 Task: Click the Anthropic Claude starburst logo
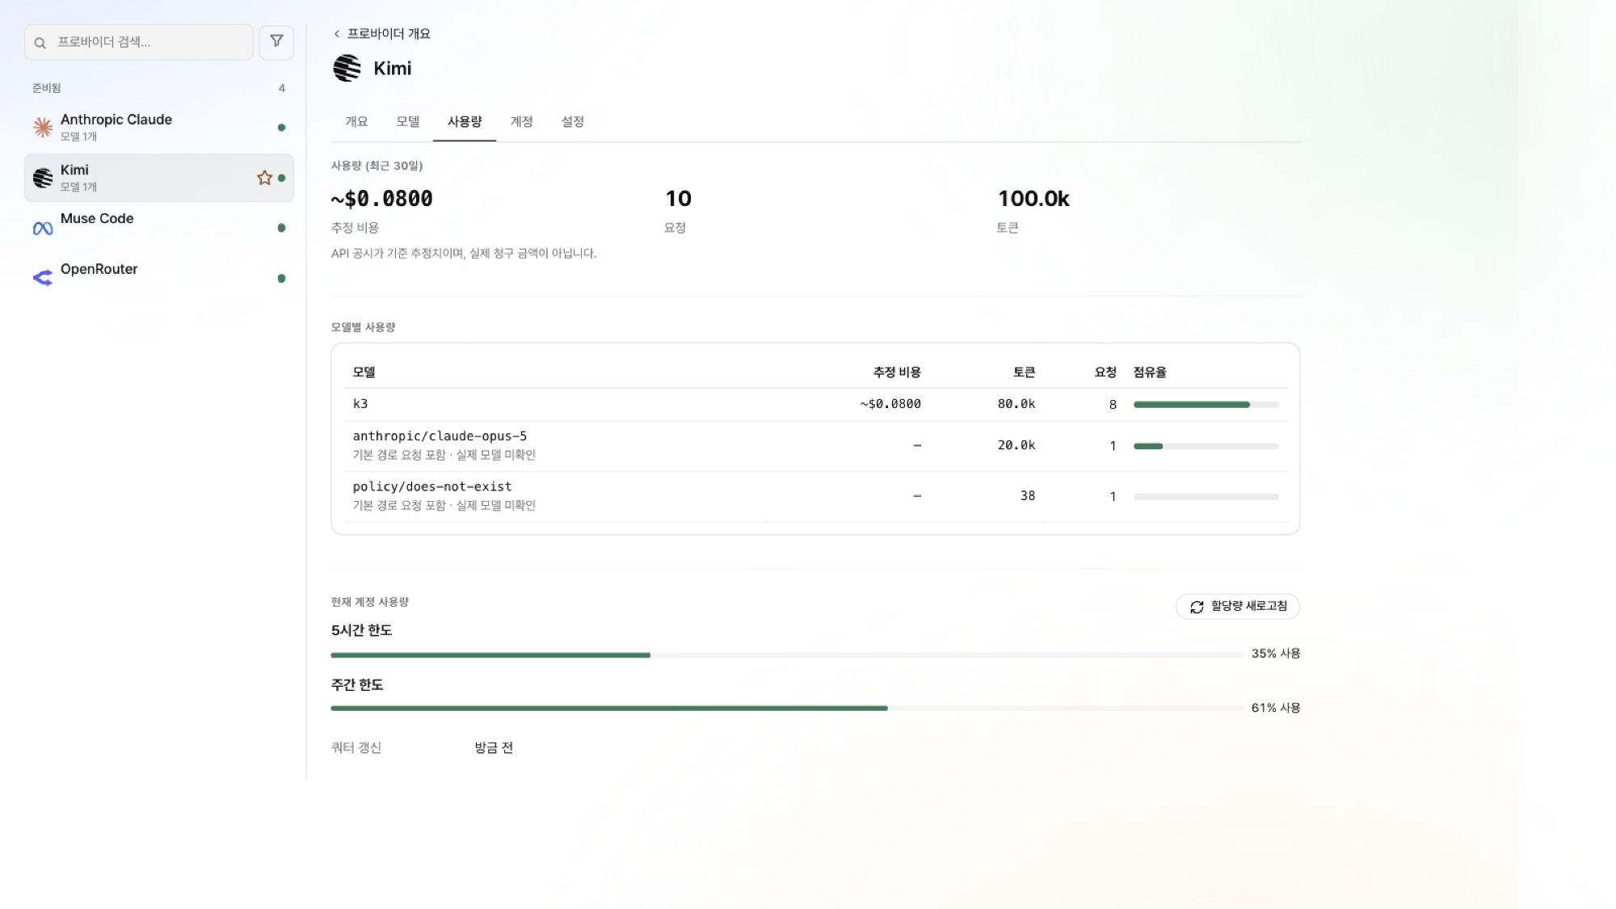pyautogui.click(x=43, y=127)
